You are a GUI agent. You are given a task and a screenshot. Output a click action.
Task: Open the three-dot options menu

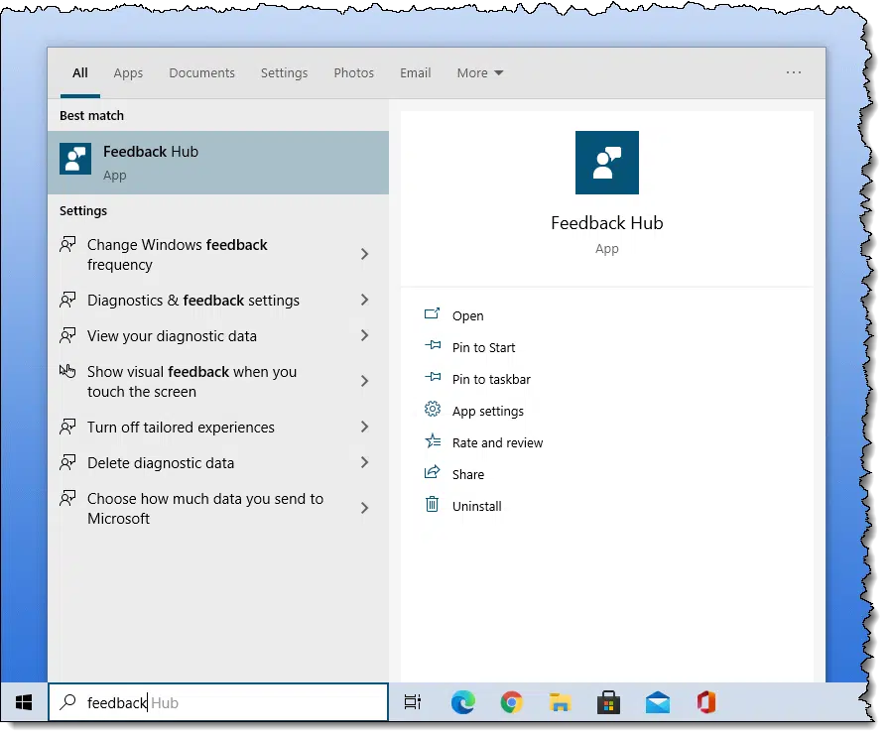(793, 72)
